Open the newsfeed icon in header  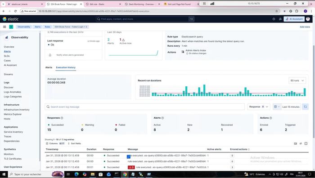280,19
